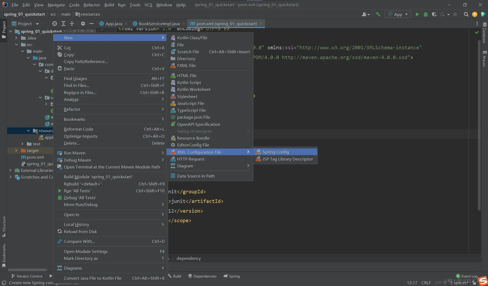Close the App.java tab

click(126, 24)
